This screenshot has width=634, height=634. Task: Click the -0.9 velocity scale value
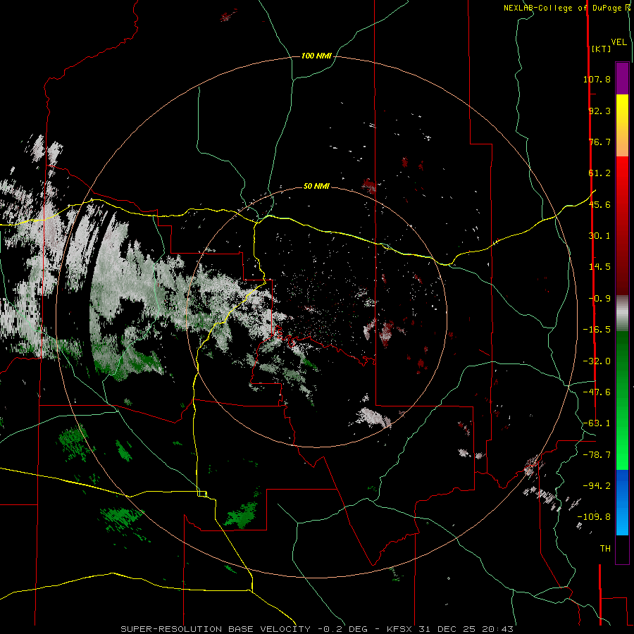(599, 299)
